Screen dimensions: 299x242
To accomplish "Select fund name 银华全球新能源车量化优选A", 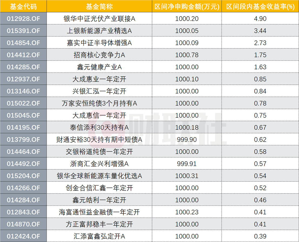I will tap(99, 176).
